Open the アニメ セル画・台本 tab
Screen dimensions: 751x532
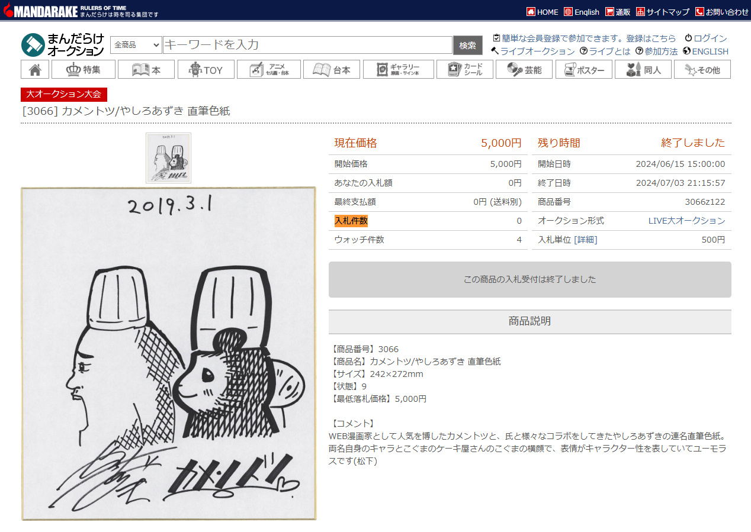coord(268,69)
